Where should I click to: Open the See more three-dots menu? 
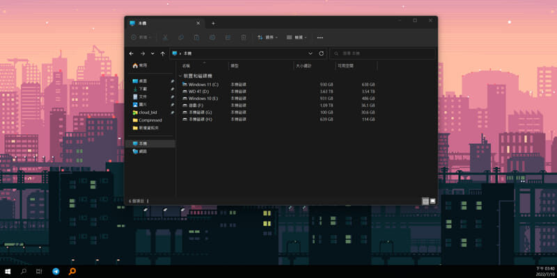point(320,38)
